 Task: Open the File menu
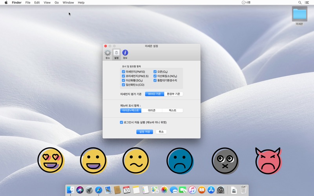point(28,2)
